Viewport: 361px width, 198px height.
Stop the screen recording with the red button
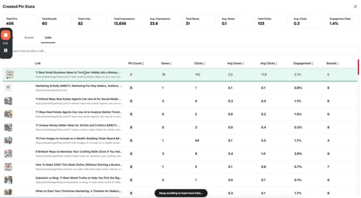[6, 35]
